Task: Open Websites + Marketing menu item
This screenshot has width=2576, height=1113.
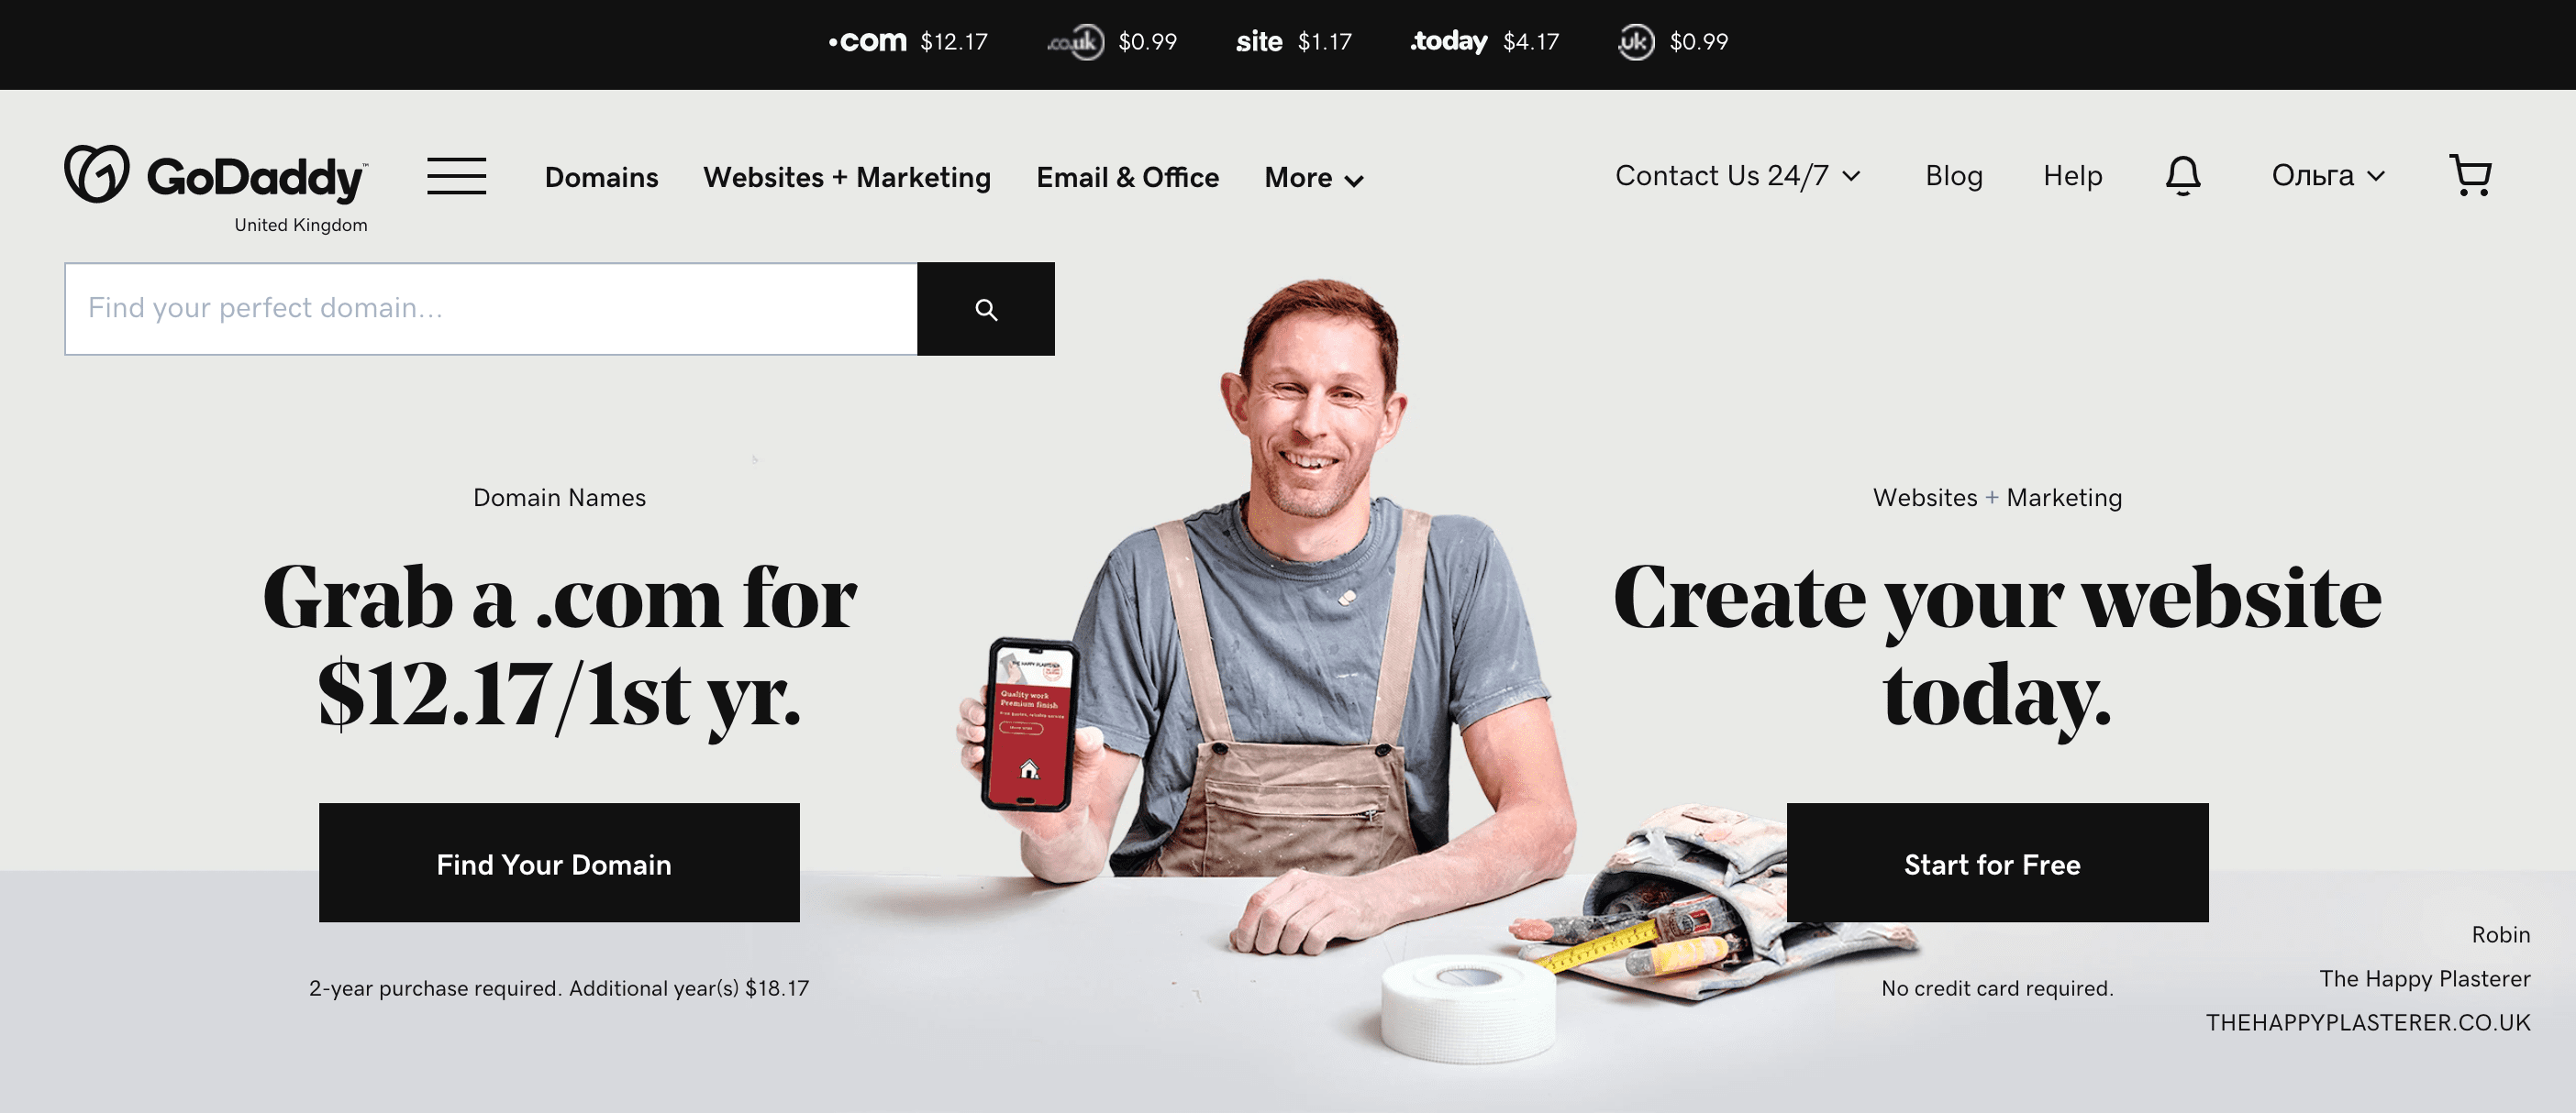Action: 847,178
